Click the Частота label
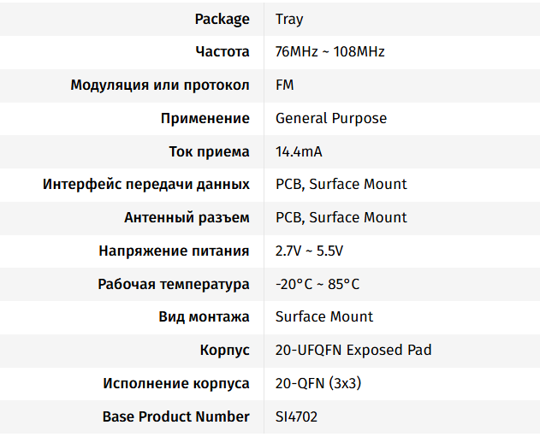Screen dimensions: 540x437 (223, 52)
